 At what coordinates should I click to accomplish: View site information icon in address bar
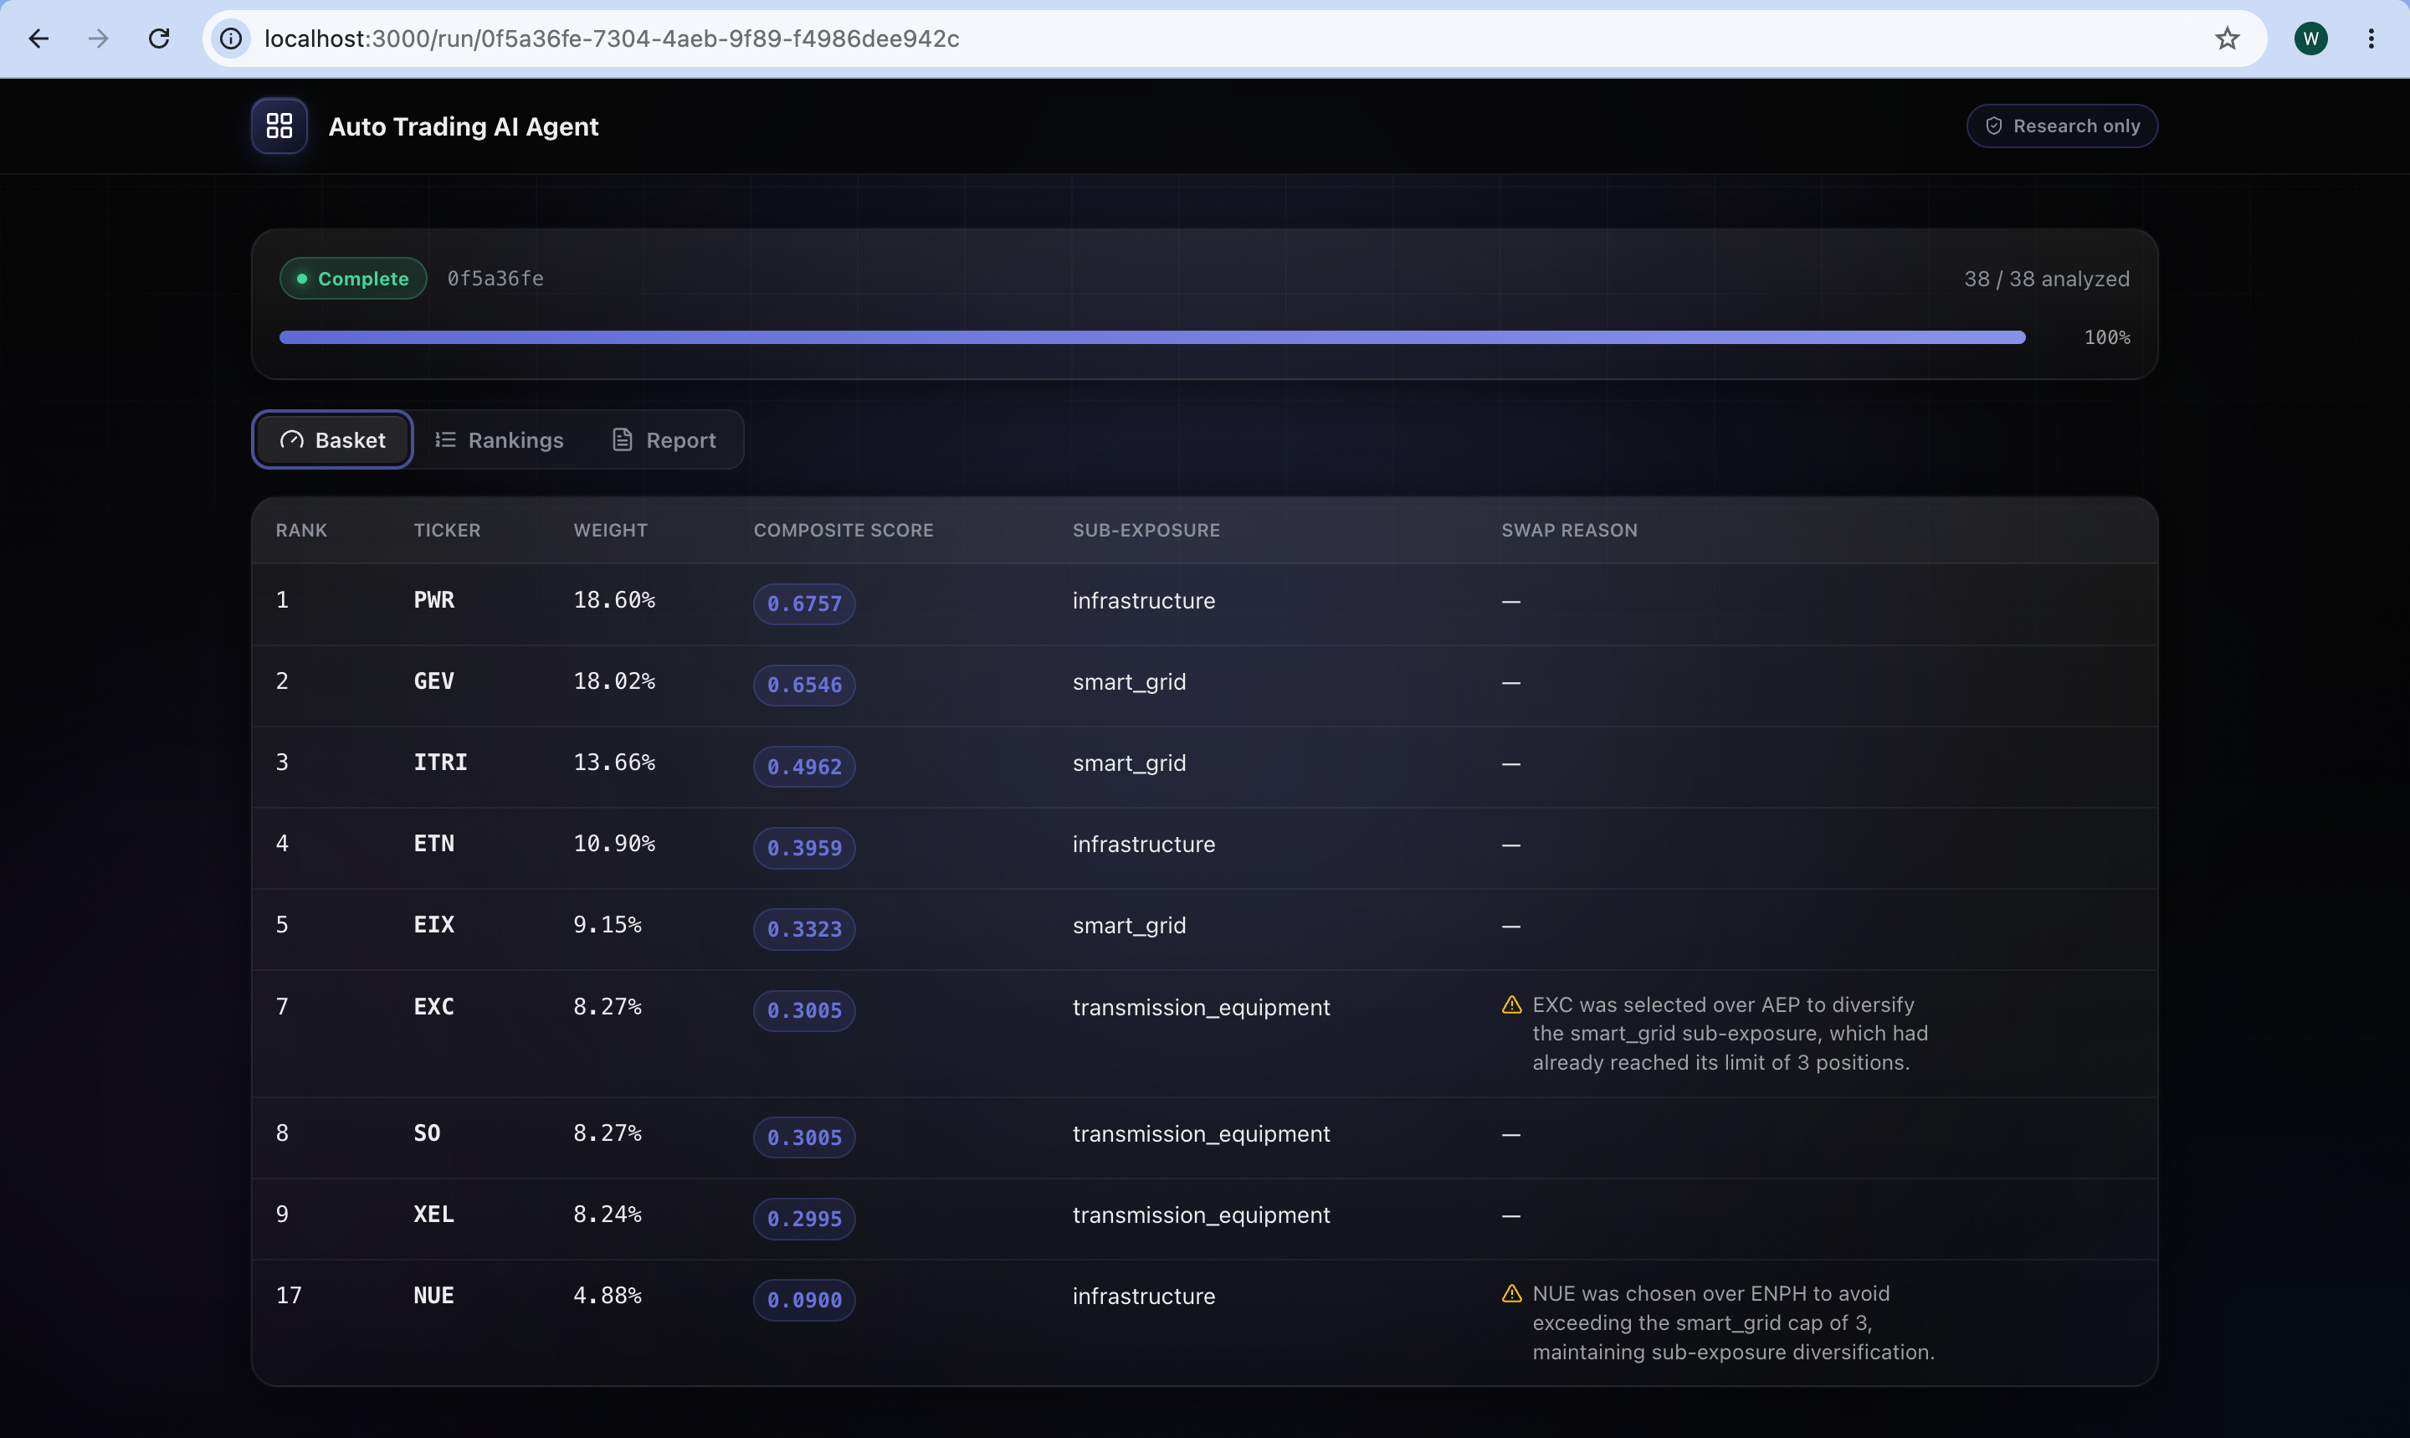[x=230, y=39]
